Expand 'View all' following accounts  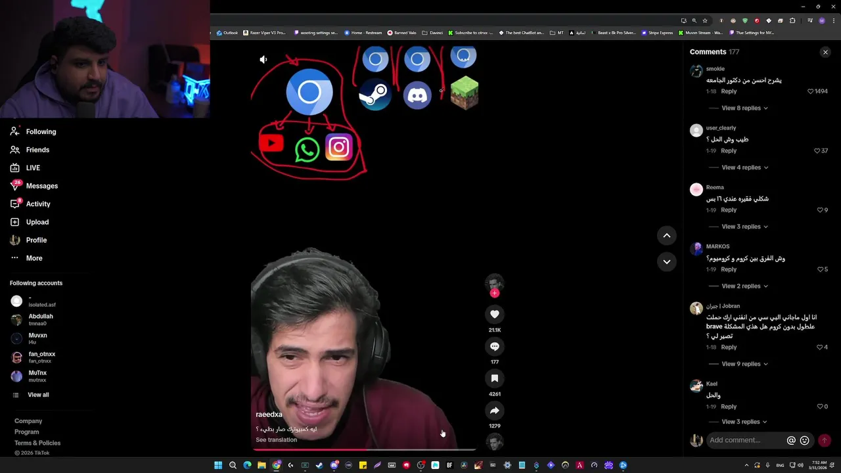point(38,395)
